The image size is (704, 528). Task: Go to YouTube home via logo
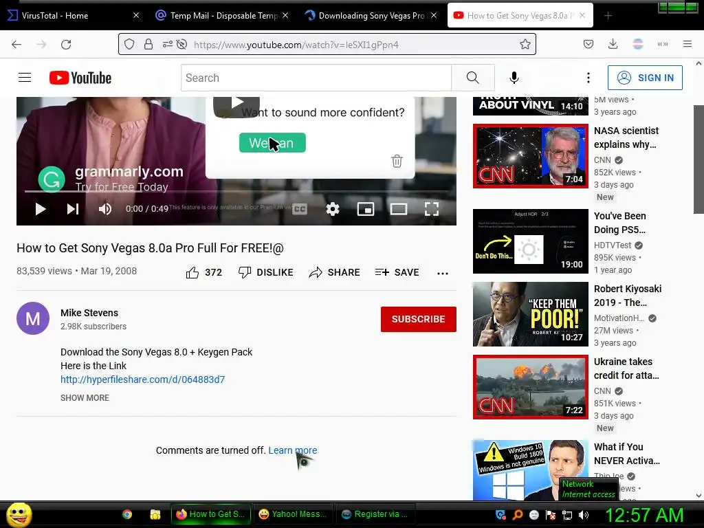click(x=80, y=78)
